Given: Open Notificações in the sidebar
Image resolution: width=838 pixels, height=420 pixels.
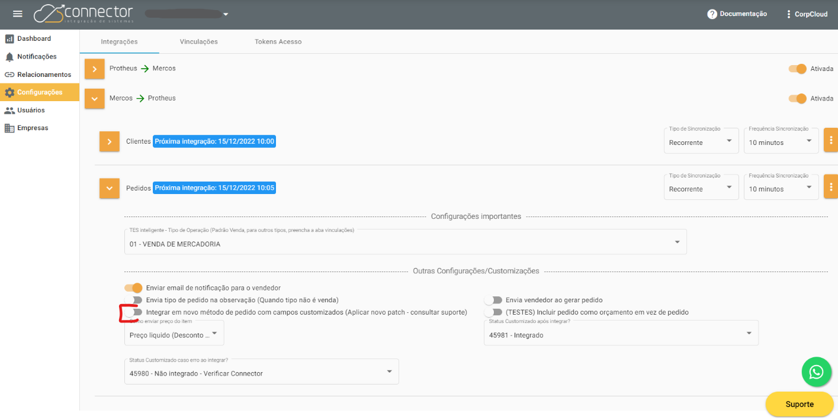Looking at the screenshot, I should point(40,57).
